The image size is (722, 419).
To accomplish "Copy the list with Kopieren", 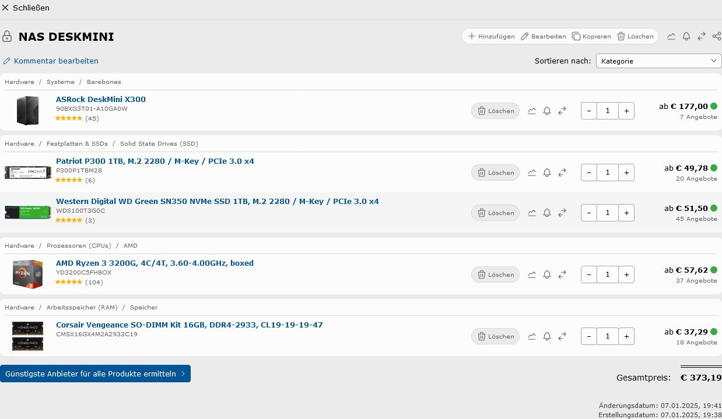I will [591, 36].
